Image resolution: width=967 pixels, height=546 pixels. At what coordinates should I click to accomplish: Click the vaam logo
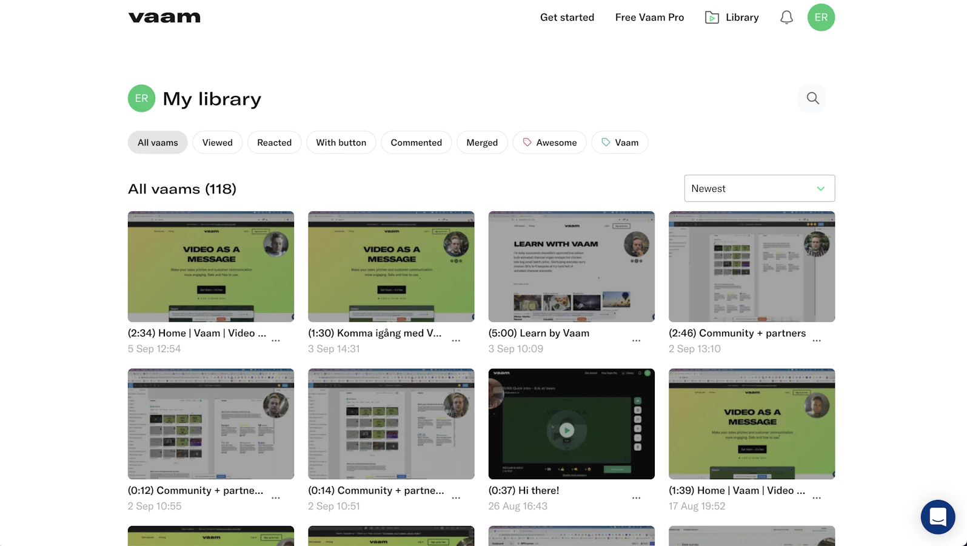coord(164,18)
